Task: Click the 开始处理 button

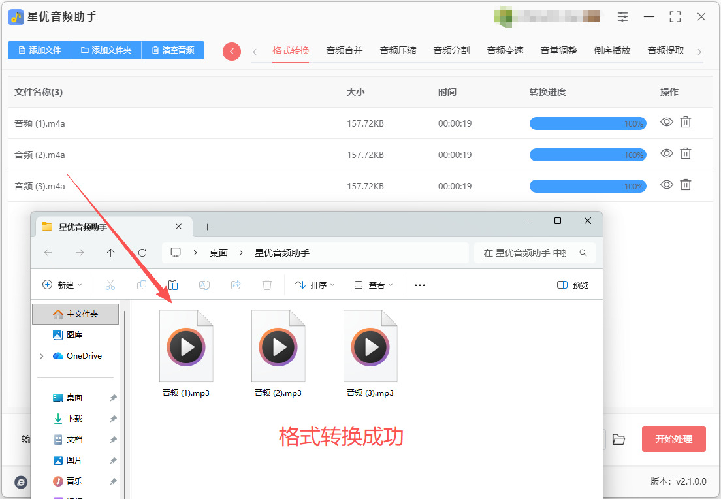Action: point(673,439)
